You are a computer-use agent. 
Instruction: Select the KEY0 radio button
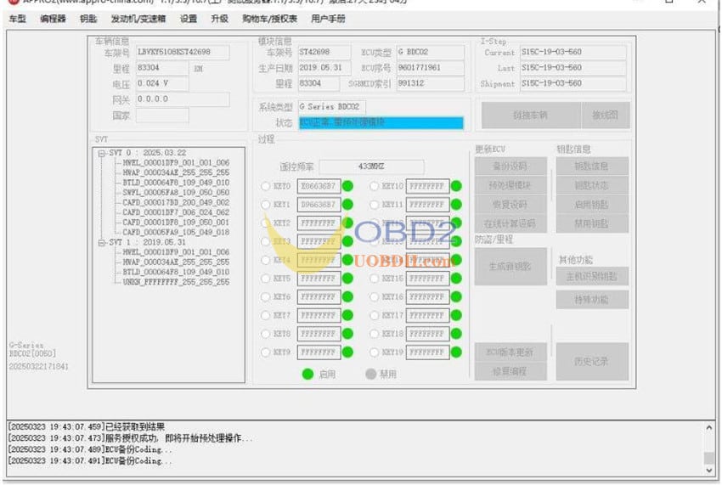pos(265,186)
